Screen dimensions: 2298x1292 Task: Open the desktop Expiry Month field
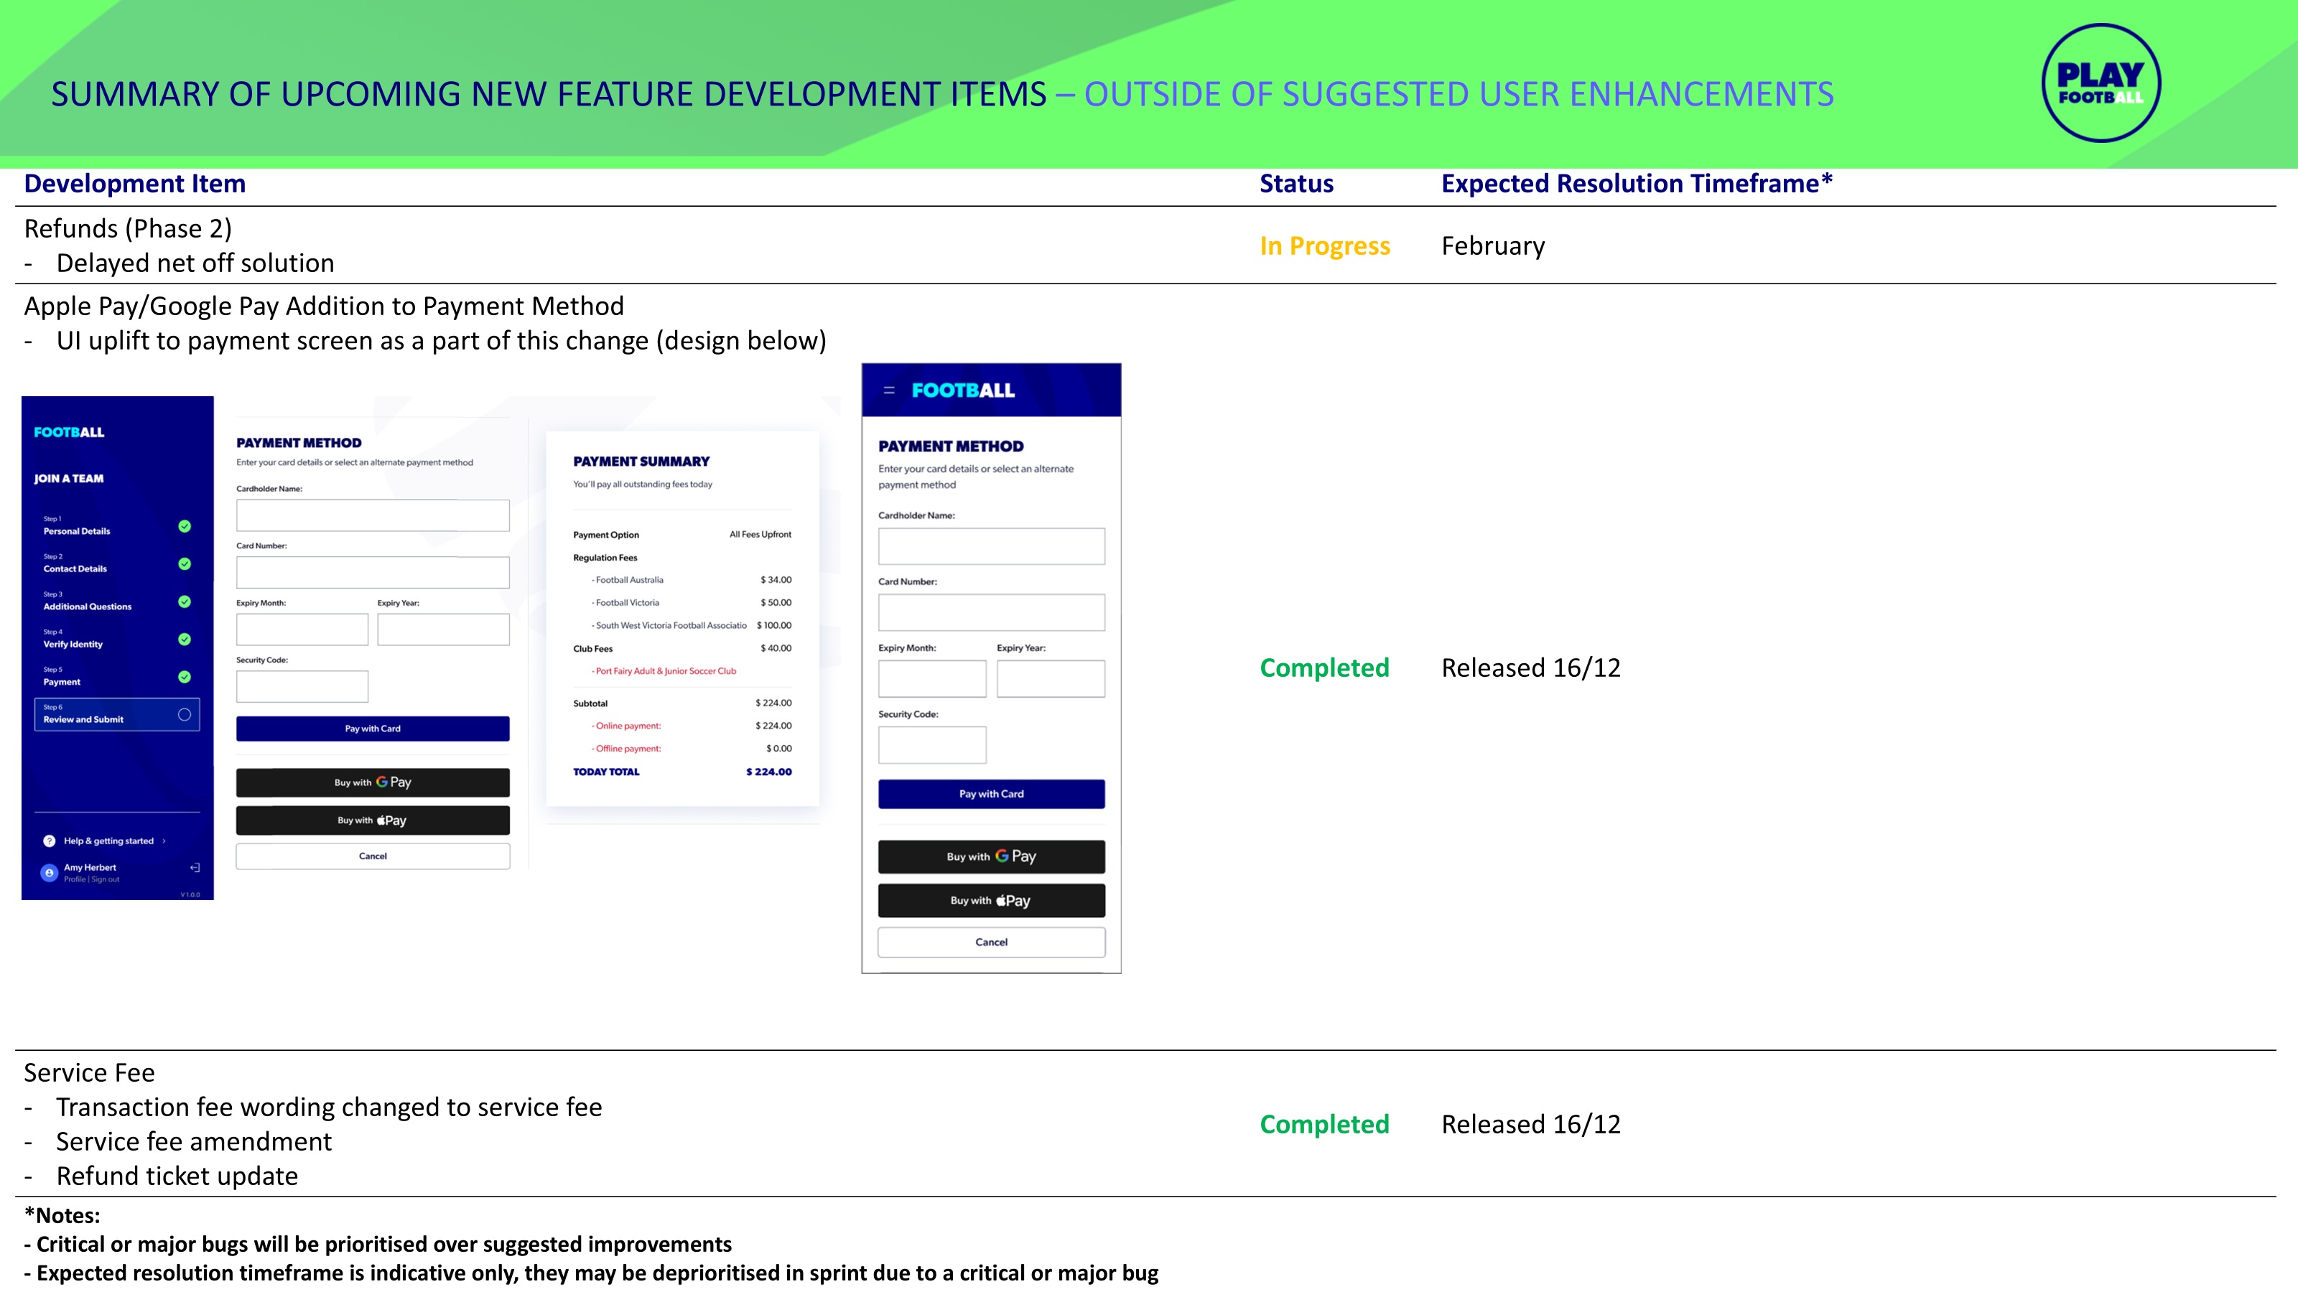pyautogui.click(x=302, y=629)
